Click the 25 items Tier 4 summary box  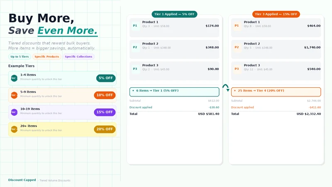click(276, 92)
